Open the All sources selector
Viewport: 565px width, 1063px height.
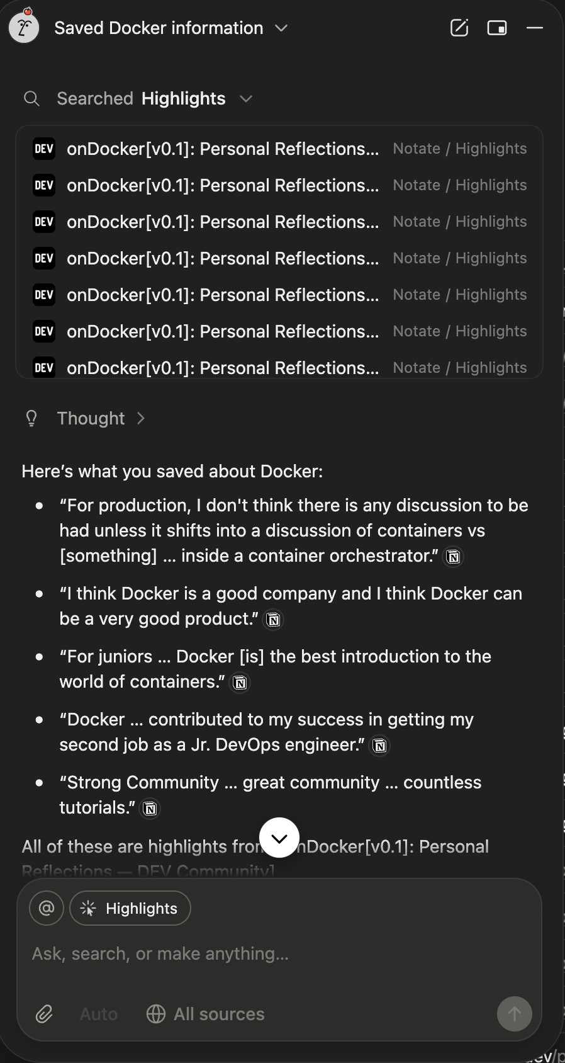(x=206, y=1014)
